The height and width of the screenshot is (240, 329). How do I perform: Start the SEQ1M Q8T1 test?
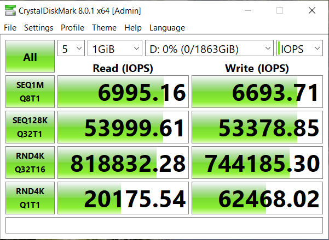(x=30, y=92)
